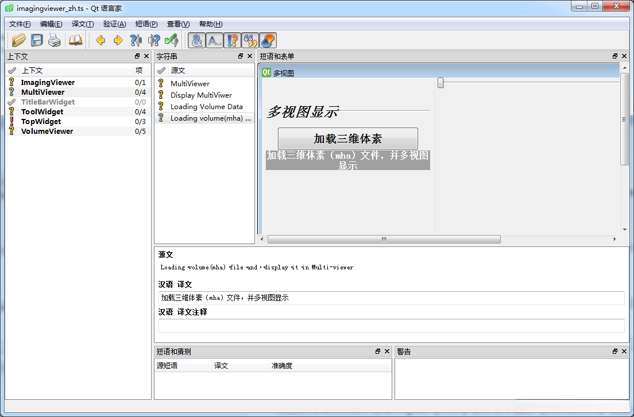This screenshot has height=417, width=634.
Task: Select VolumeViewer context row
Action: (x=78, y=131)
